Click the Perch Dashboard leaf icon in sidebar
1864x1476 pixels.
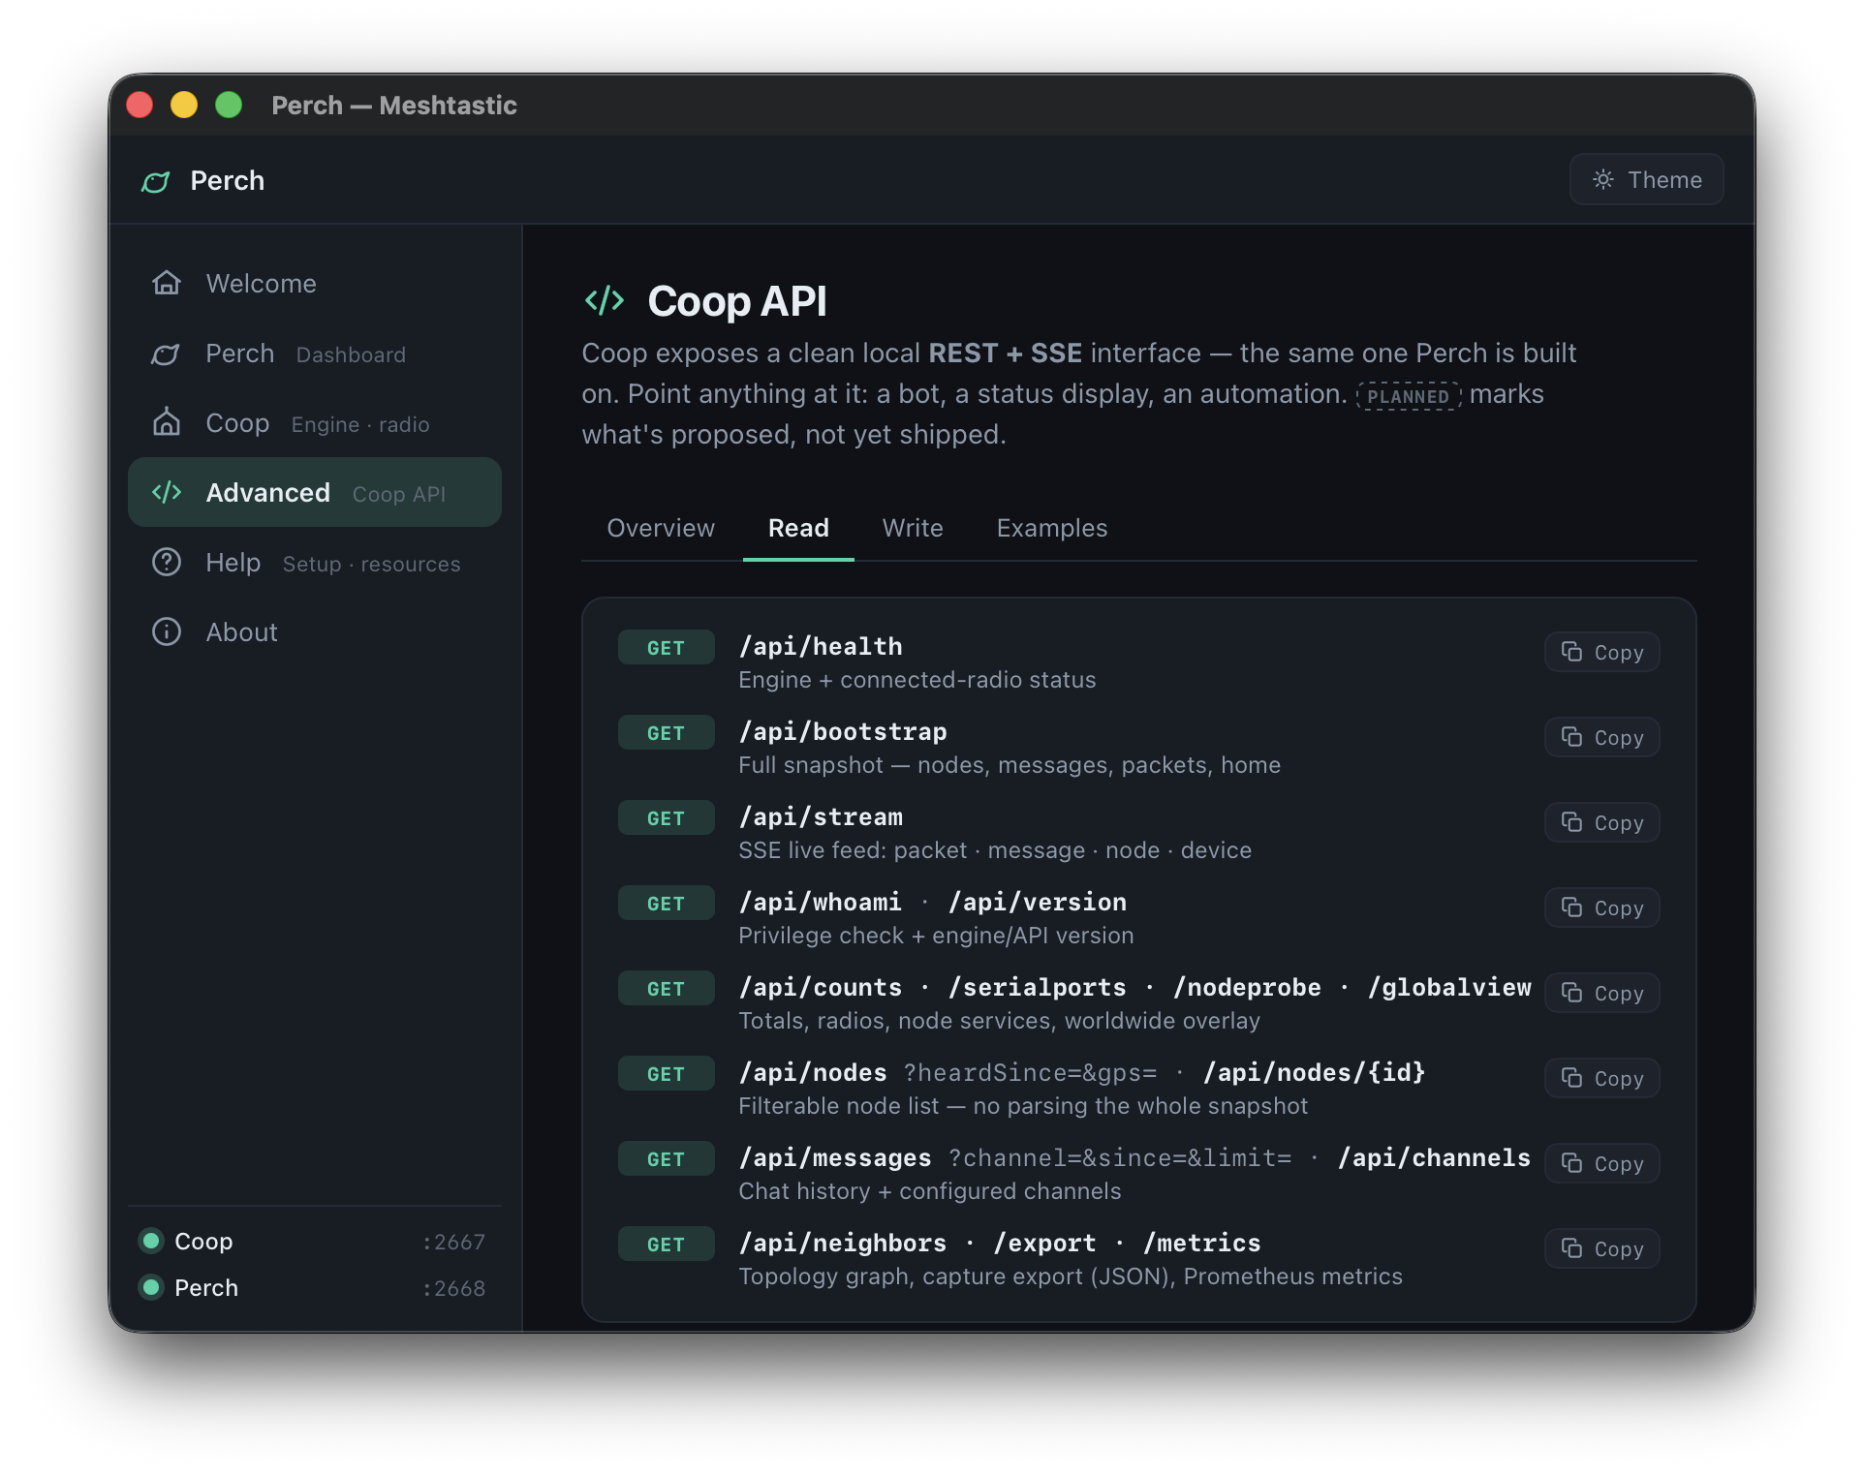[167, 354]
